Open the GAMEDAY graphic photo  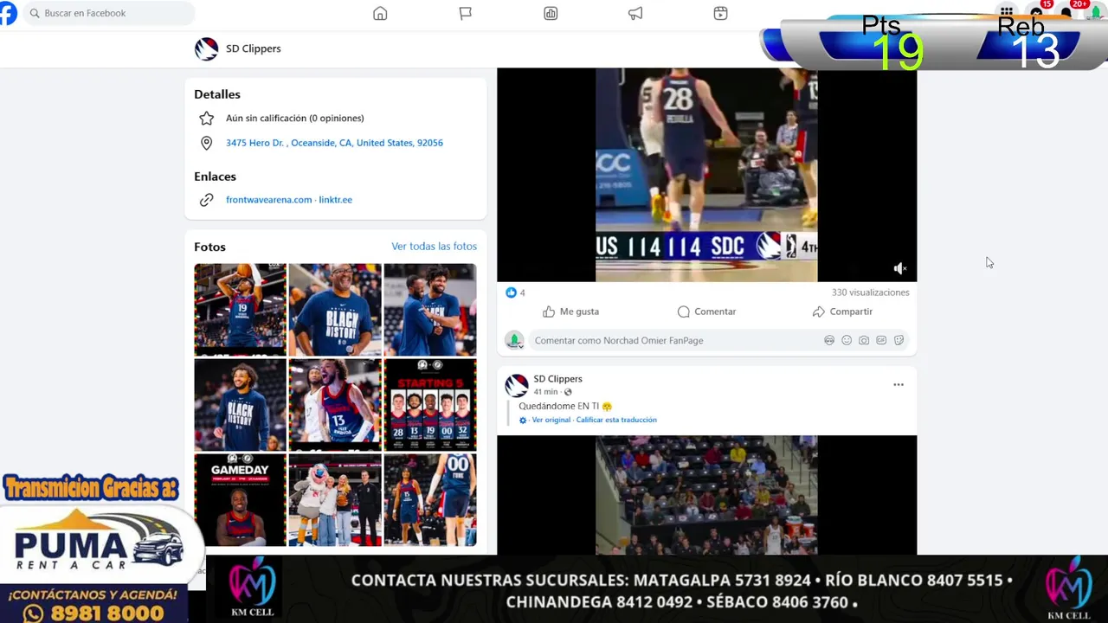240,500
